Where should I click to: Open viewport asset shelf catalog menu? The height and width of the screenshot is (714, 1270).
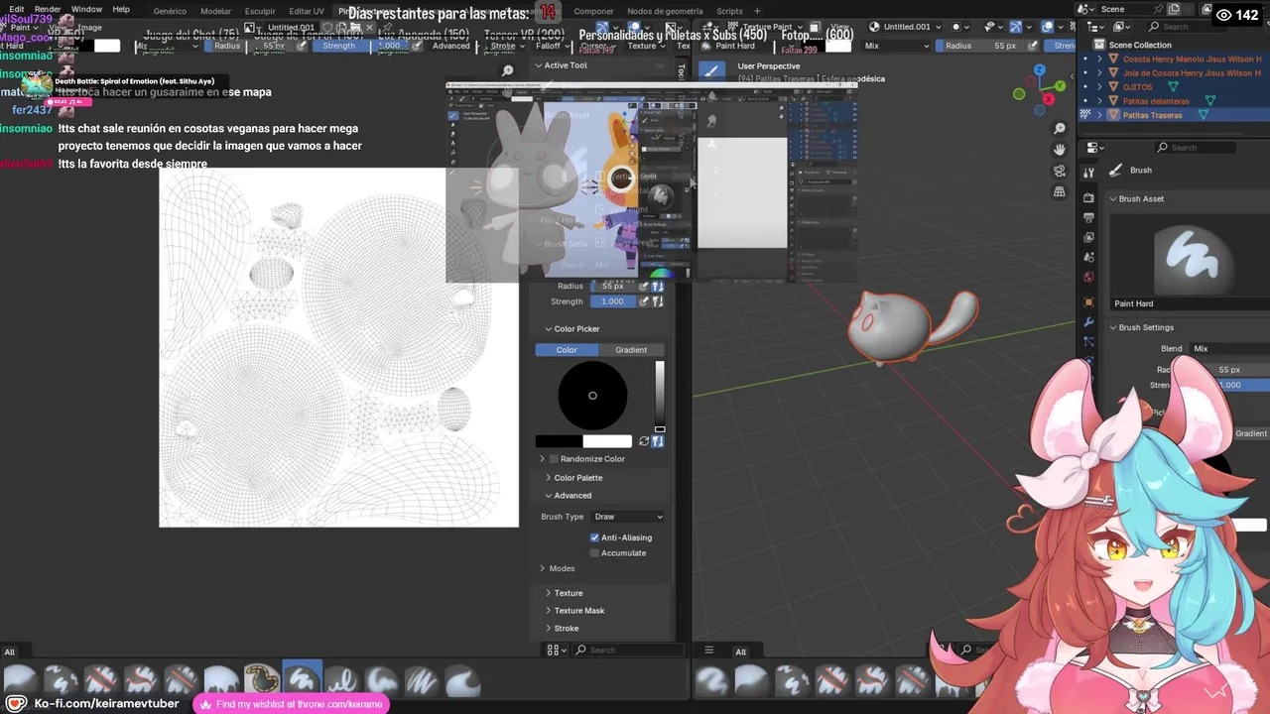click(x=708, y=652)
